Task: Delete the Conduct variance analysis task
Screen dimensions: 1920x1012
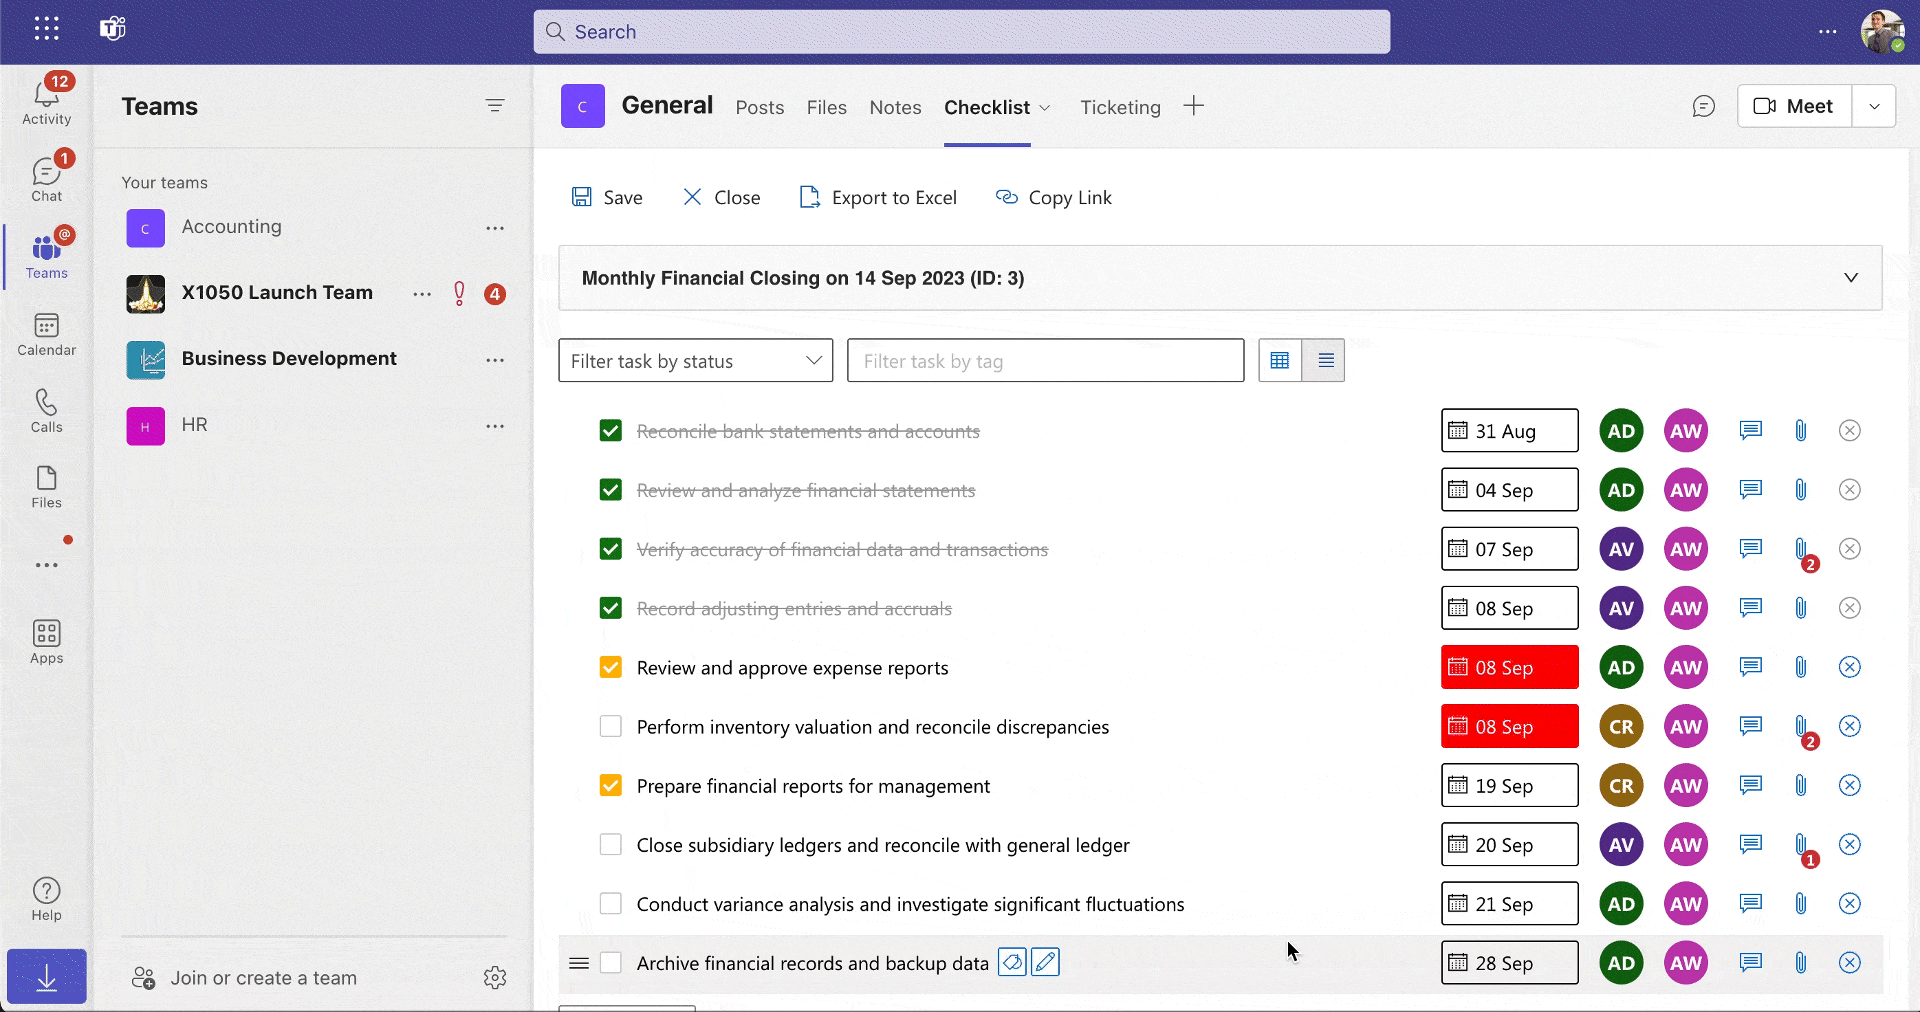Action: tap(1850, 904)
